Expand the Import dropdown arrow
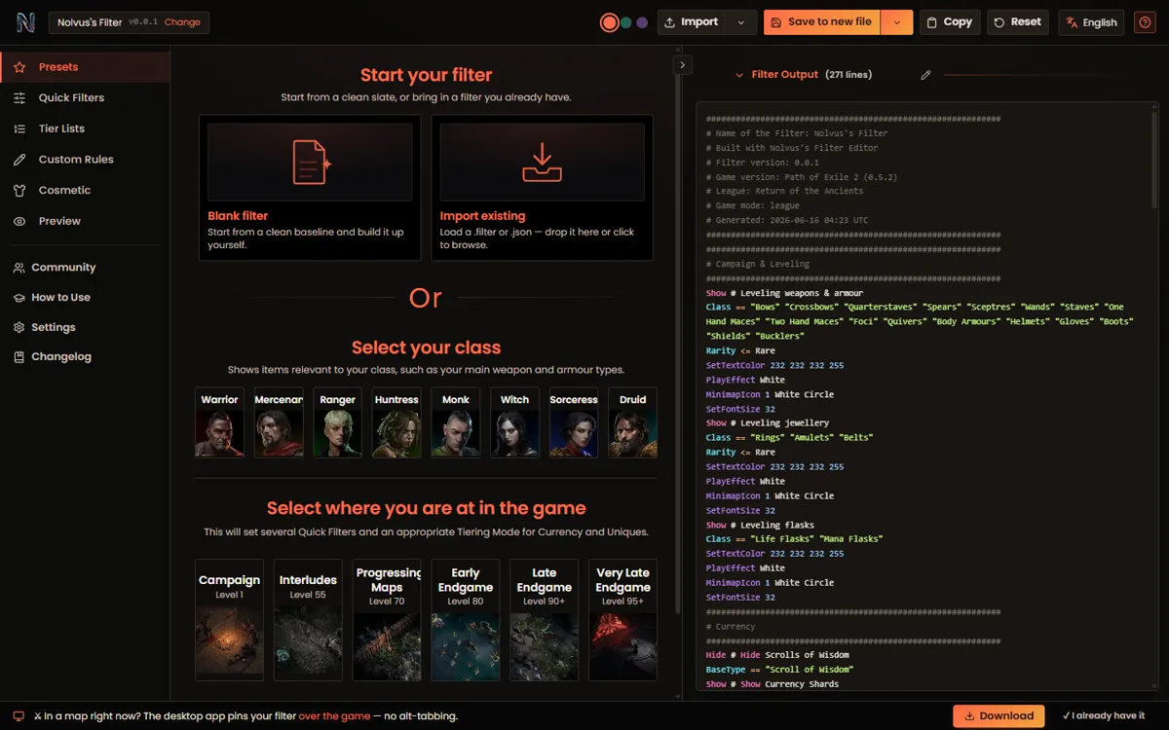Screen dimensions: 1169x730 point(741,22)
